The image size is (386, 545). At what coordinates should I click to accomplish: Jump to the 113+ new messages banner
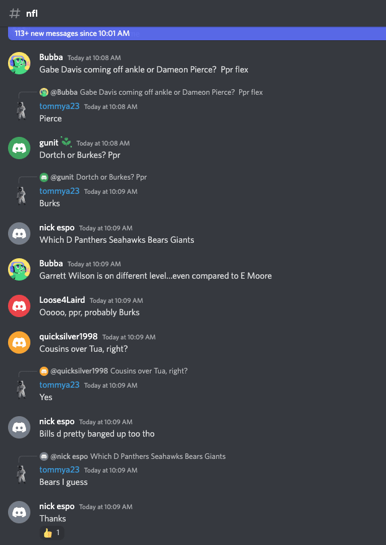coord(197,33)
